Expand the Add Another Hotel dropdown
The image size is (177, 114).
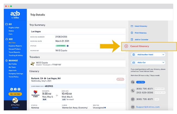pyautogui.click(x=163, y=55)
